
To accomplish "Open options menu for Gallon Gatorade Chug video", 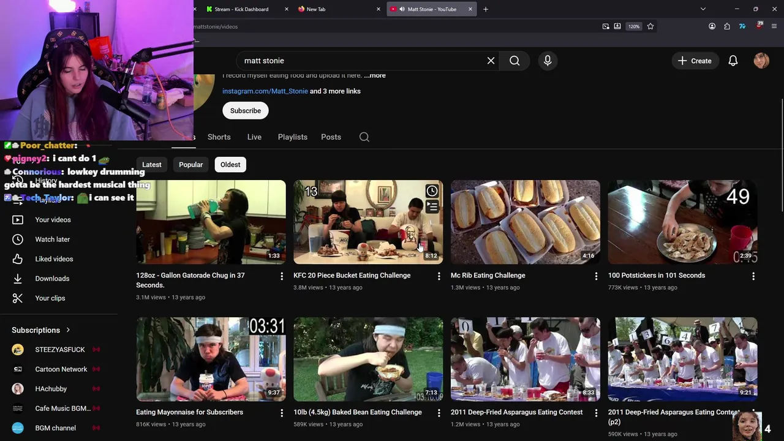I will (x=282, y=276).
